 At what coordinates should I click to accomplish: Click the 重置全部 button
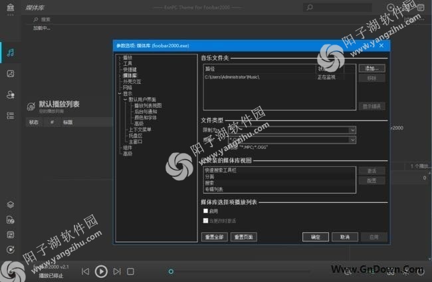[x=215, y=237]
